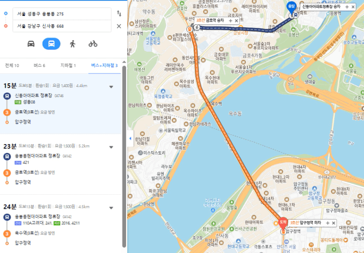
Task: Edit destination field 서울 강남구 신사동 668
Action: (62, 26)
